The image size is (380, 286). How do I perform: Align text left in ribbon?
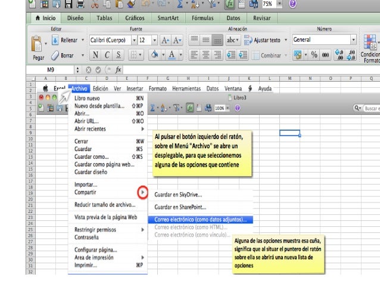coord(194,55)
